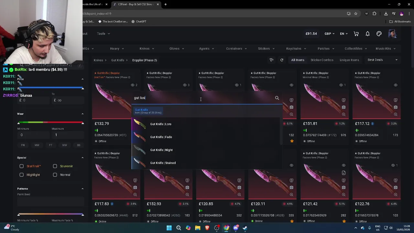Open Windows taskbar search
Image resolution: width=414 pixels, height=233 pixels.
179,228
